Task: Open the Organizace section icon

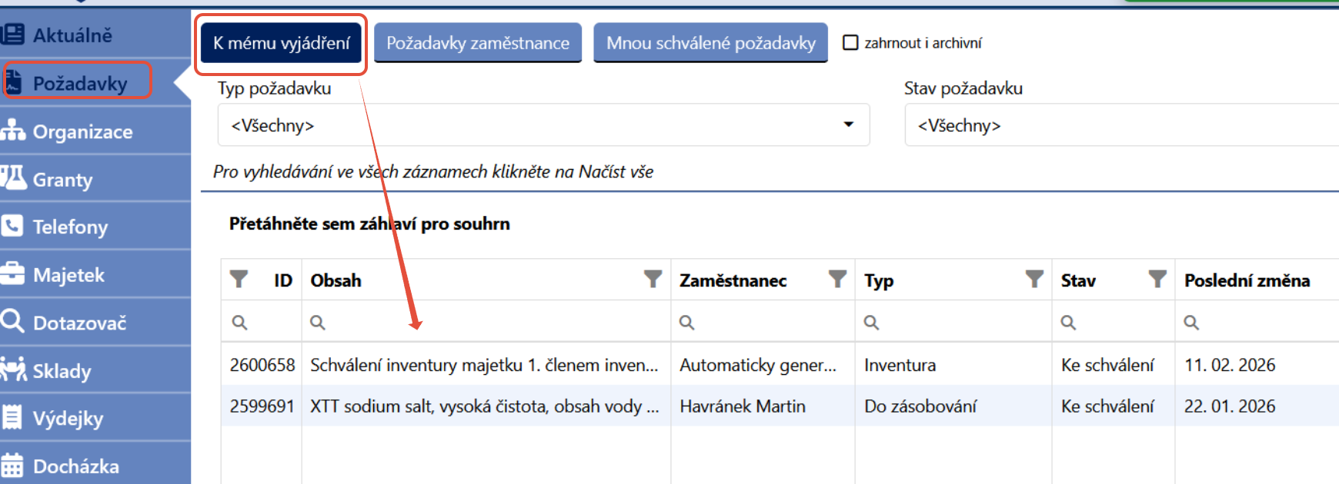Action: click(12, 131)
